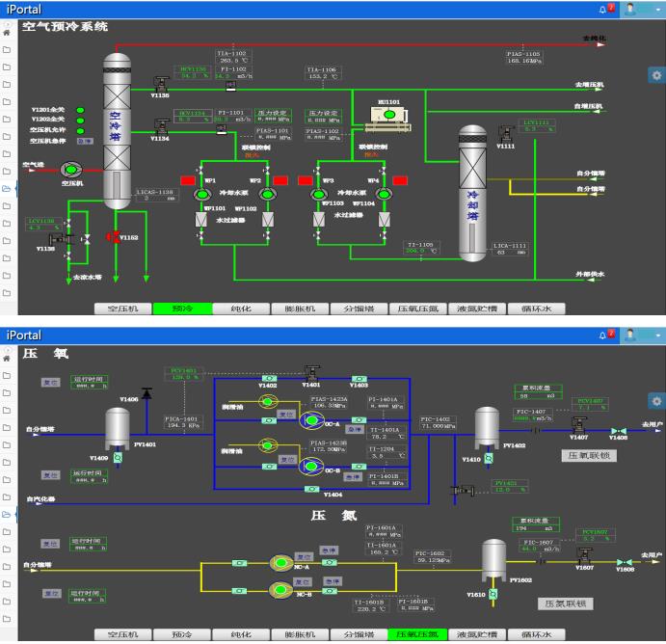Click the red V1152 valve symbol
Screen dimensions: 666x644
(x=114, y=237)
